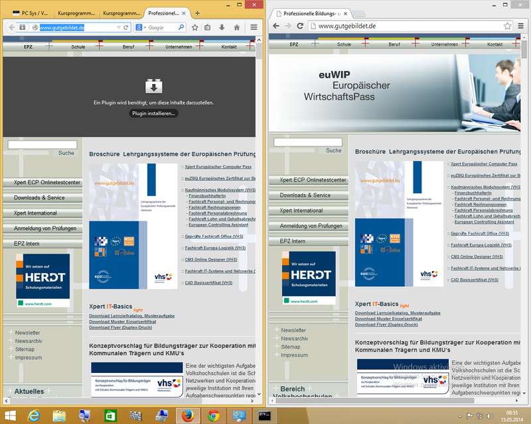Click Chrome horizontal scrollbar thumb

374,401
